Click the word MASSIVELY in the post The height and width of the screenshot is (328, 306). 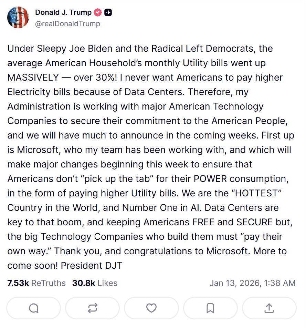coord(33,78)
